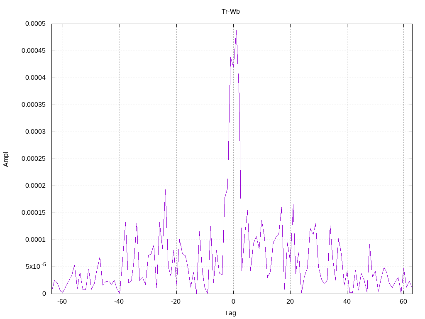This screenshot has width=425, height=319.
Task: Click y-axis tick label 0.00035
Action: (x=34, y=105)
